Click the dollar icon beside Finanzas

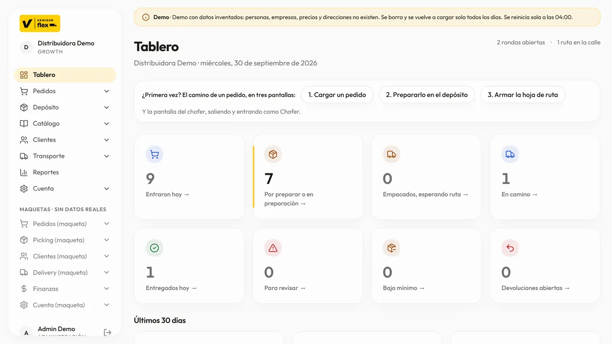click(24, 289)
